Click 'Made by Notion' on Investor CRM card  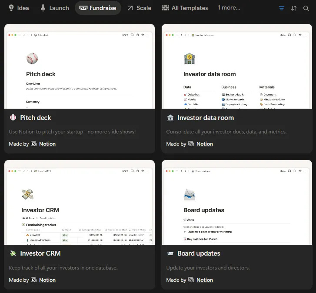32,280
